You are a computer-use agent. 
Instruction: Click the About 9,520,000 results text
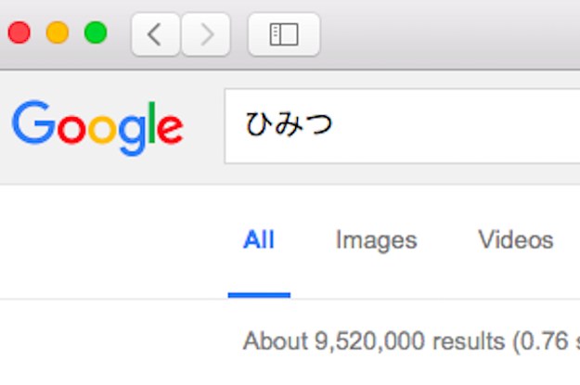point(374,340)
